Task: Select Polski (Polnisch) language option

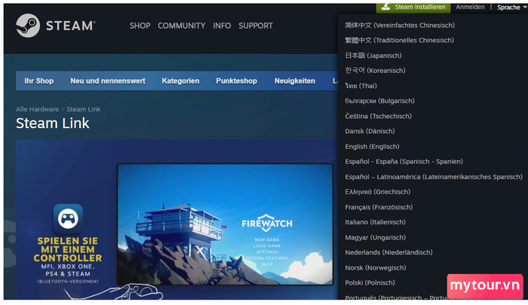Action: pyautogui.click(x=370, y=282)
